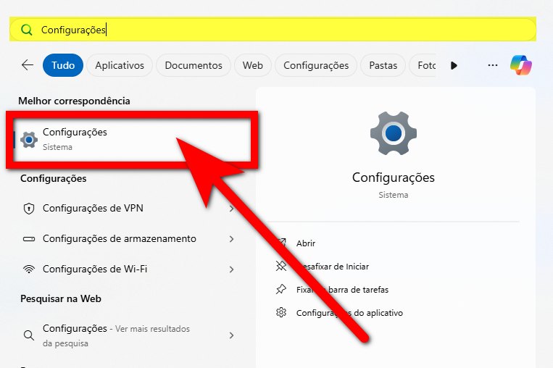The width and height of the screenshot is (553, 368).
Task: Open Configurações do aplicativo option
Action: coord(349,313)
